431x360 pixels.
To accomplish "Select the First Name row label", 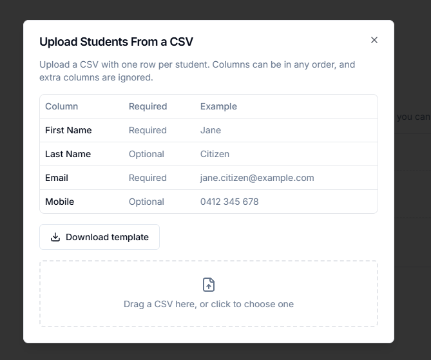I will [68, 130].
